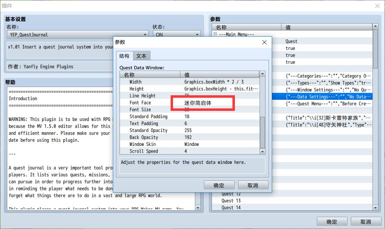This screenshot has width=385, height=229.
Task: Click 确定 at the bottom of the plugin window
Action: point(332,221)
